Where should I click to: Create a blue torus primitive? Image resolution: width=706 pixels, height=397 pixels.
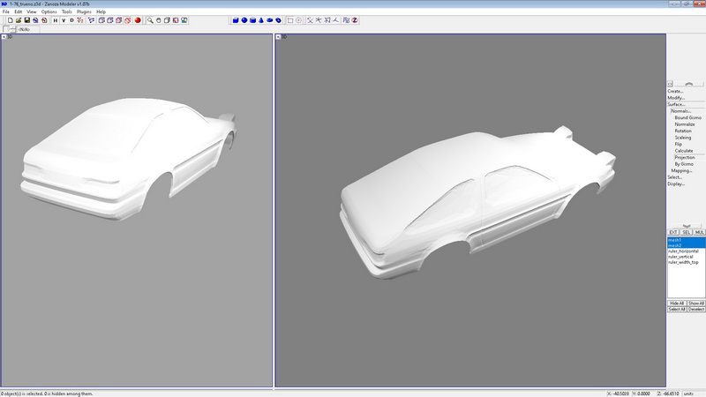point(277,19)
